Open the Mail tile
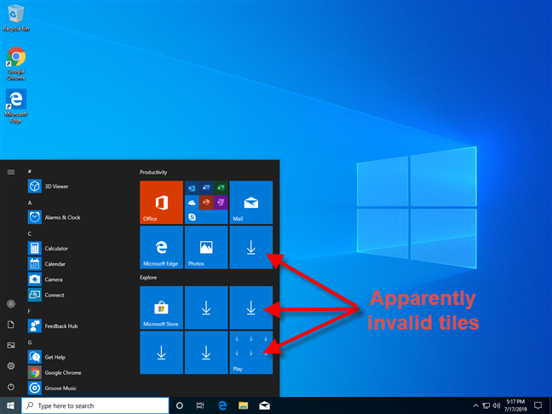552x414 pixels. point(251,203)
